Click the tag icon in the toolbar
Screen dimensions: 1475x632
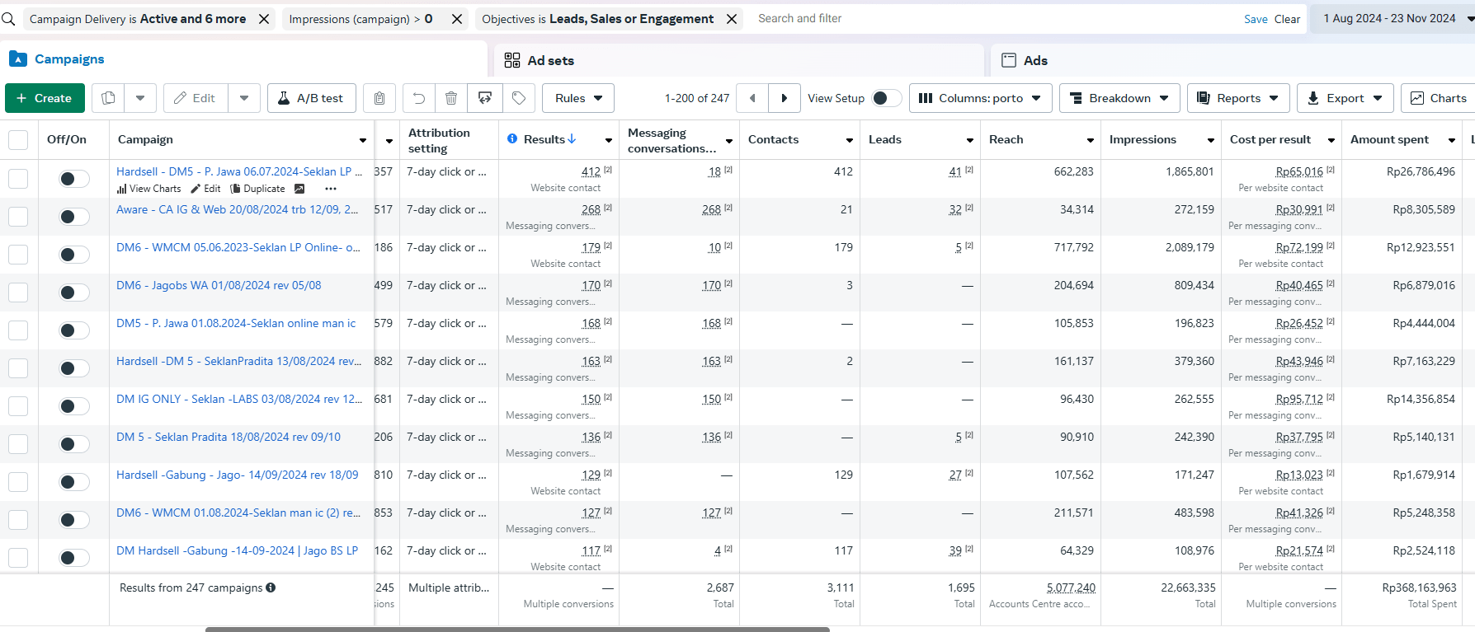coord(519,98)
